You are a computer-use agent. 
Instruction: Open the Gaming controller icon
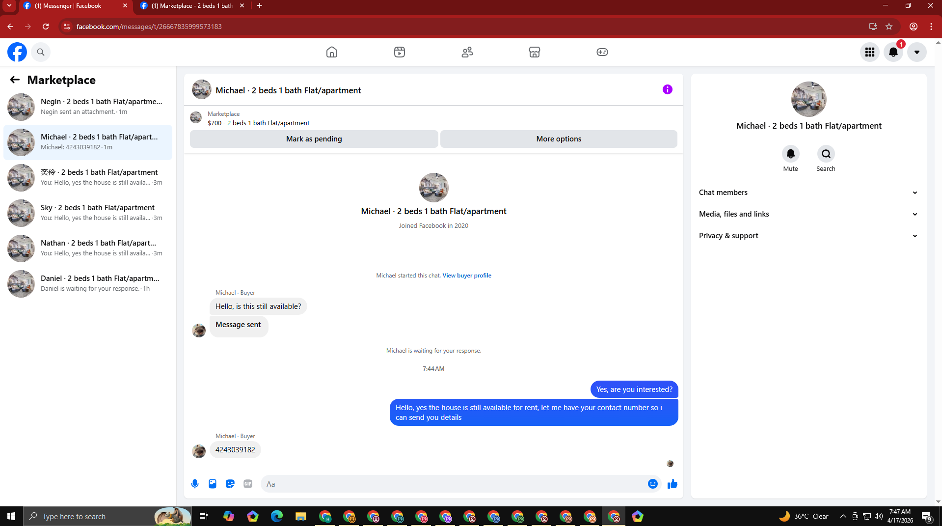click(x=602, y=52)
